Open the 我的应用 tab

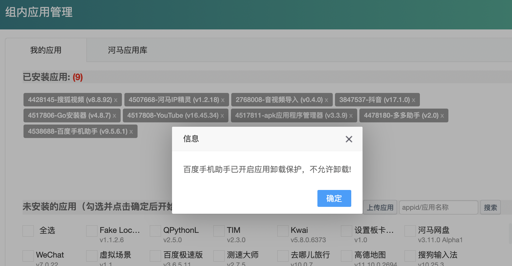click(x=46, y=50)
